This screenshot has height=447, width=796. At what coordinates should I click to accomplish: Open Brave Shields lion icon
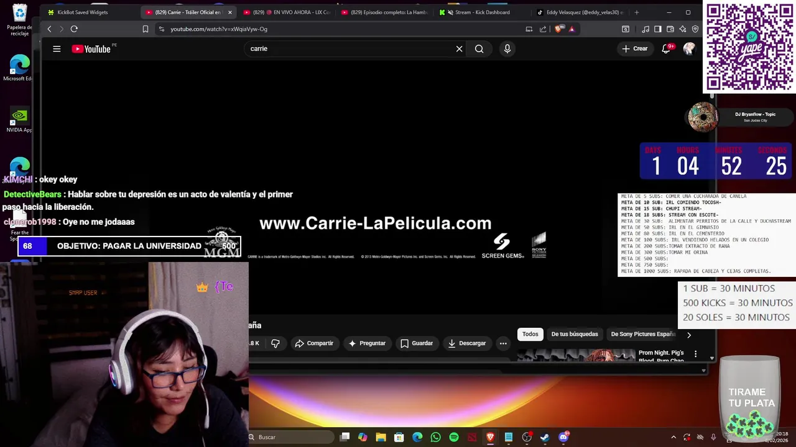559,29
